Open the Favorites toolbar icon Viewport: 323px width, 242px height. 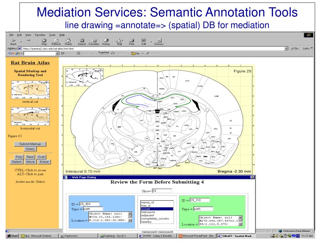(x=94, y=41)
